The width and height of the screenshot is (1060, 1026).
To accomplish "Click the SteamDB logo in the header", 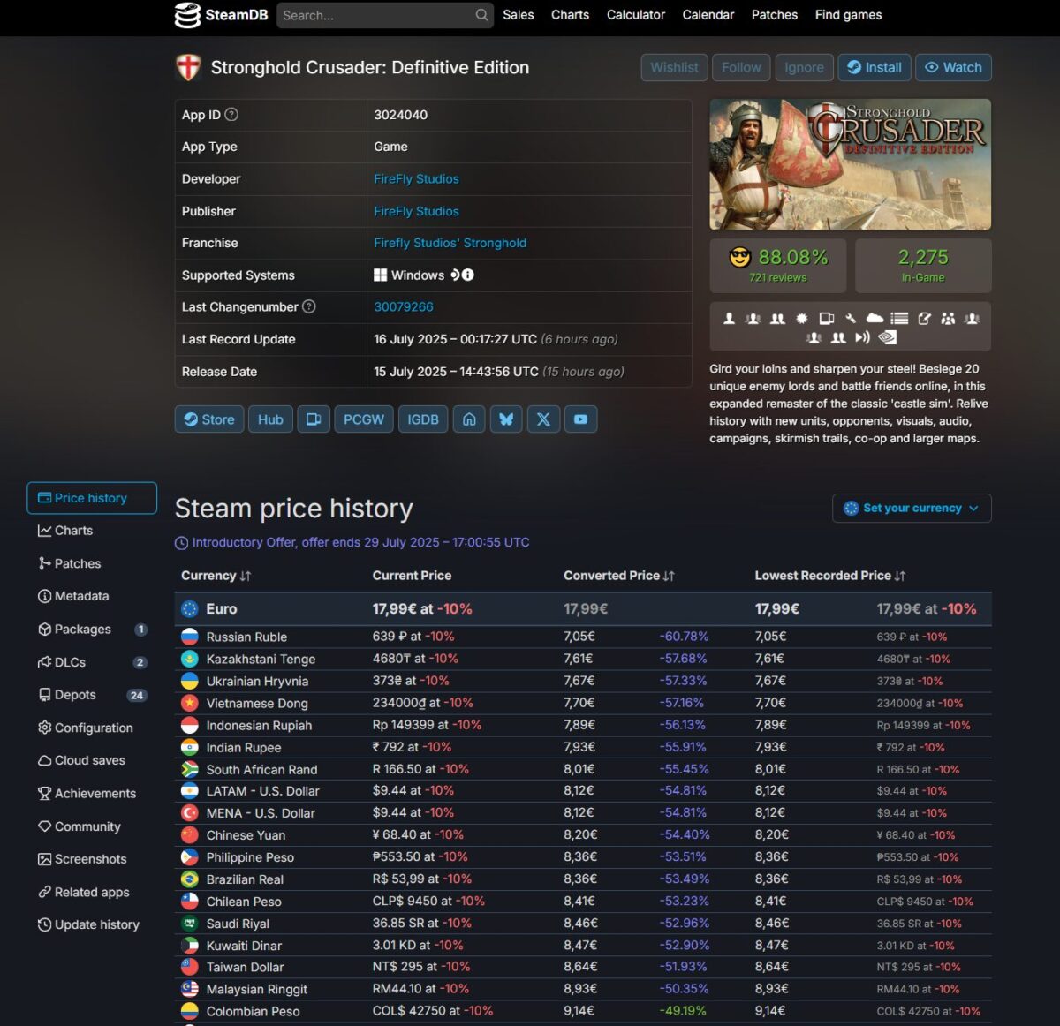I will [x=221, y=15].
